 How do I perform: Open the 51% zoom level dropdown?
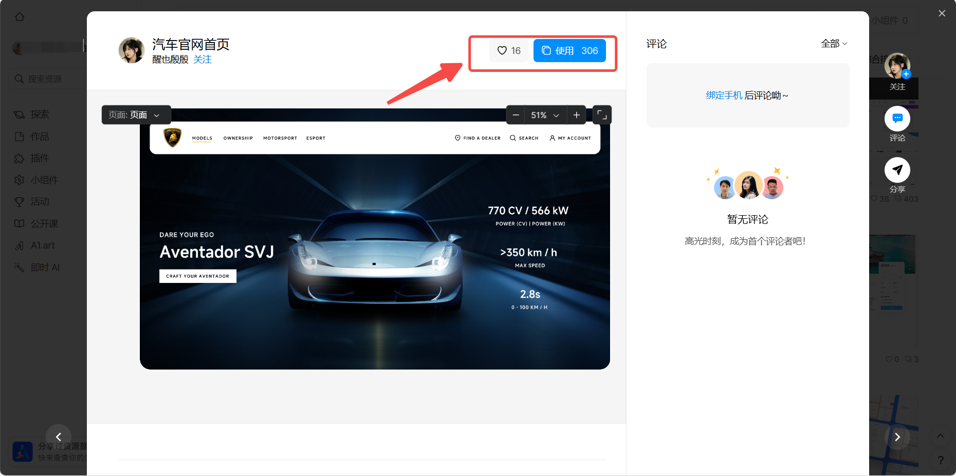(x=545, y=115)
